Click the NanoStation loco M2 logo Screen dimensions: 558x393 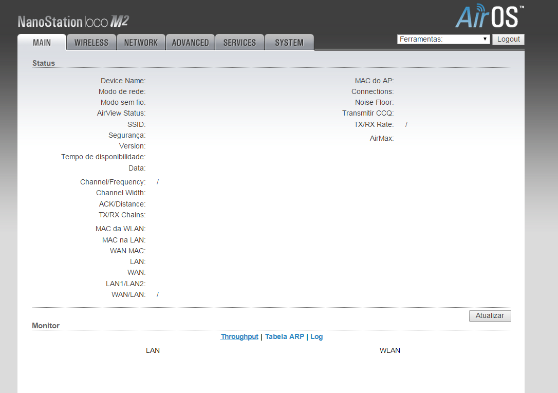point(73,22)
